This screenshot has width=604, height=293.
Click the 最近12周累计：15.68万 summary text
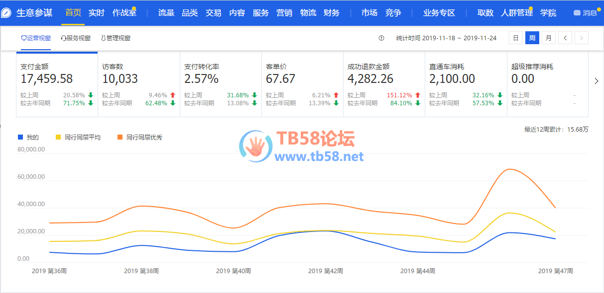pyautogui.click(x=556, y=130)
